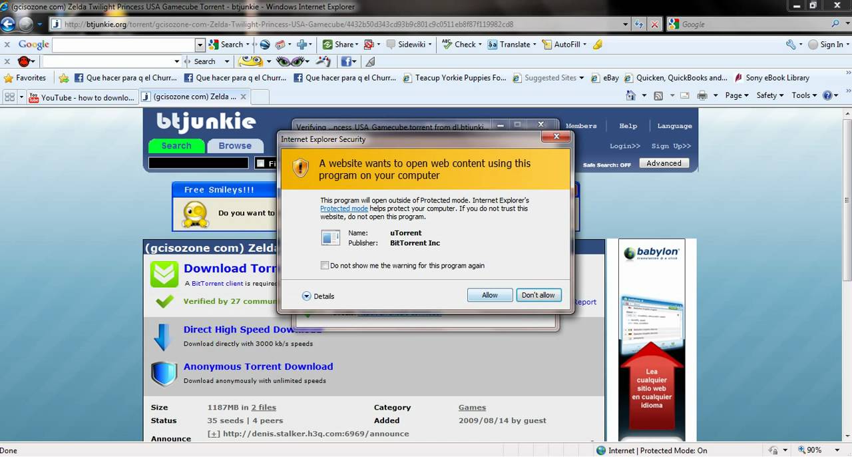
Task: Click the Forward navigation arrow
Action: click(26, 25)
